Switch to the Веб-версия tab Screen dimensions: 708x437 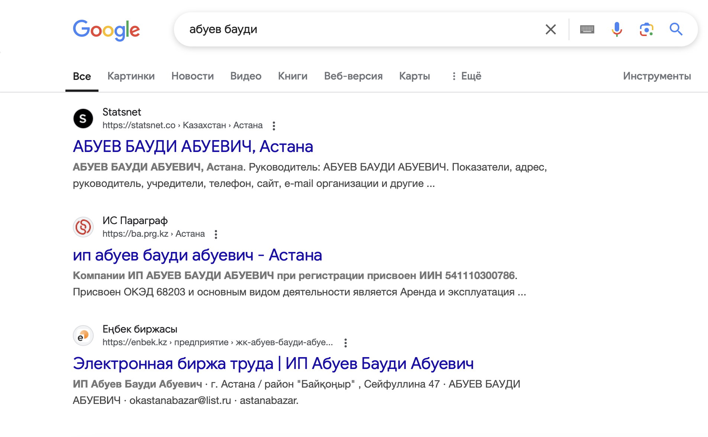tap(353, 76)
